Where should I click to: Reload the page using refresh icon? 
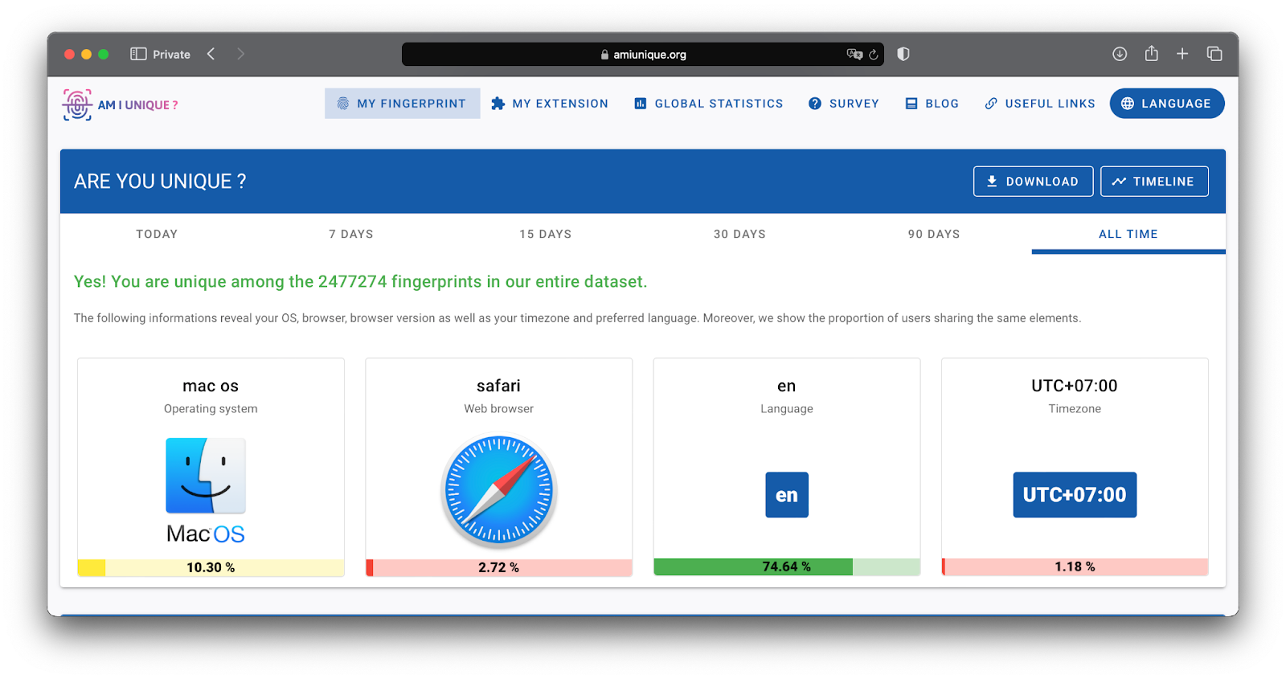click(873, 55)
